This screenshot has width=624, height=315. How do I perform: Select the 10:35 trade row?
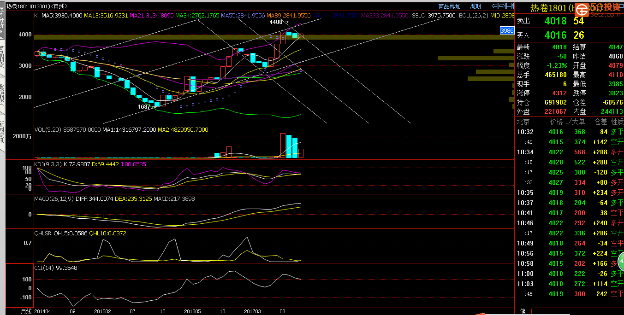(570, 192)
